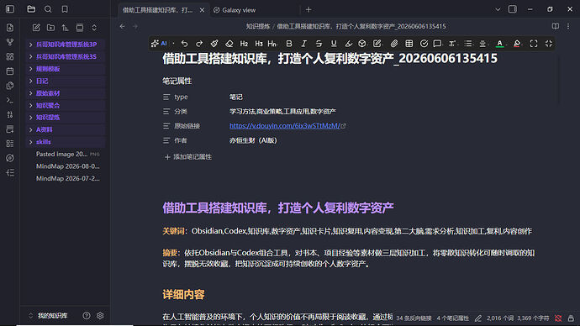Change file explorer sort order
Screen dimensions: 580x326
tap(65, 28)
